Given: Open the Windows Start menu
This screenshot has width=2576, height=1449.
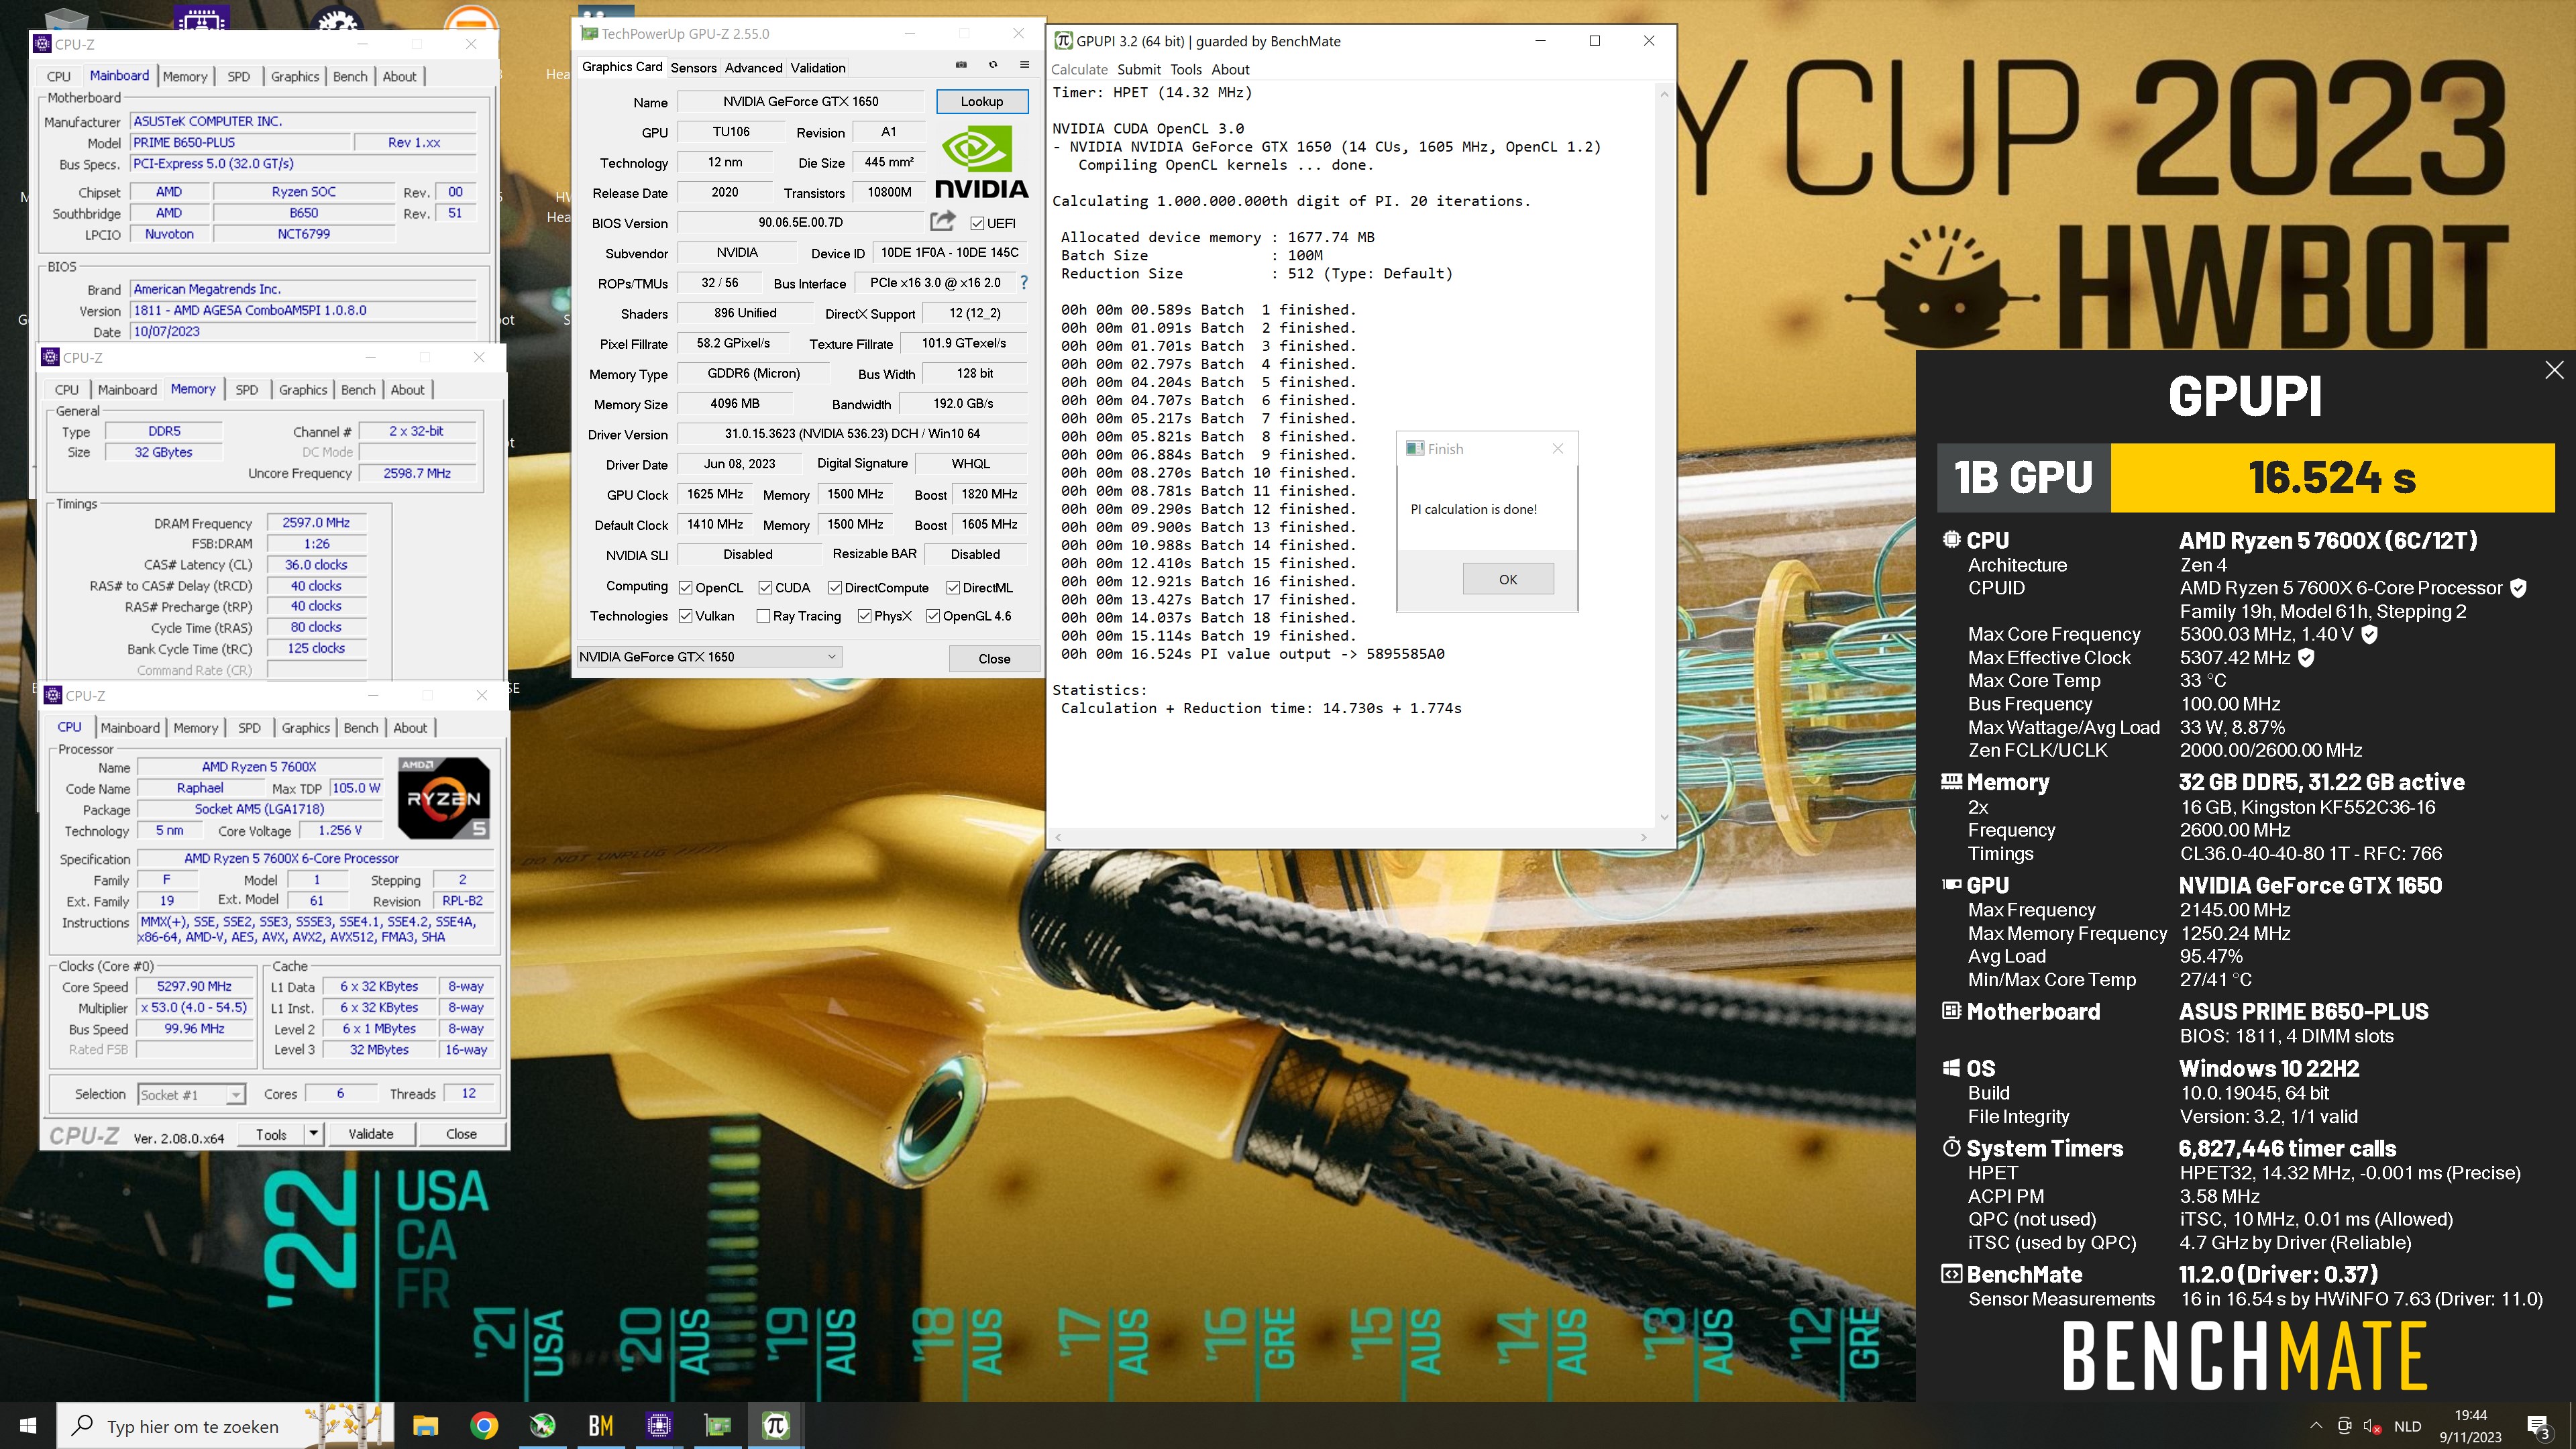Looking at the screenshot, I should pos(28,1425).
